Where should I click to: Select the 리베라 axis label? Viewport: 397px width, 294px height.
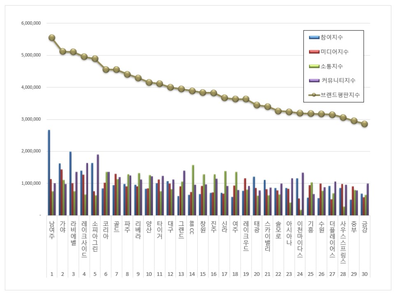tap(138, 230)
